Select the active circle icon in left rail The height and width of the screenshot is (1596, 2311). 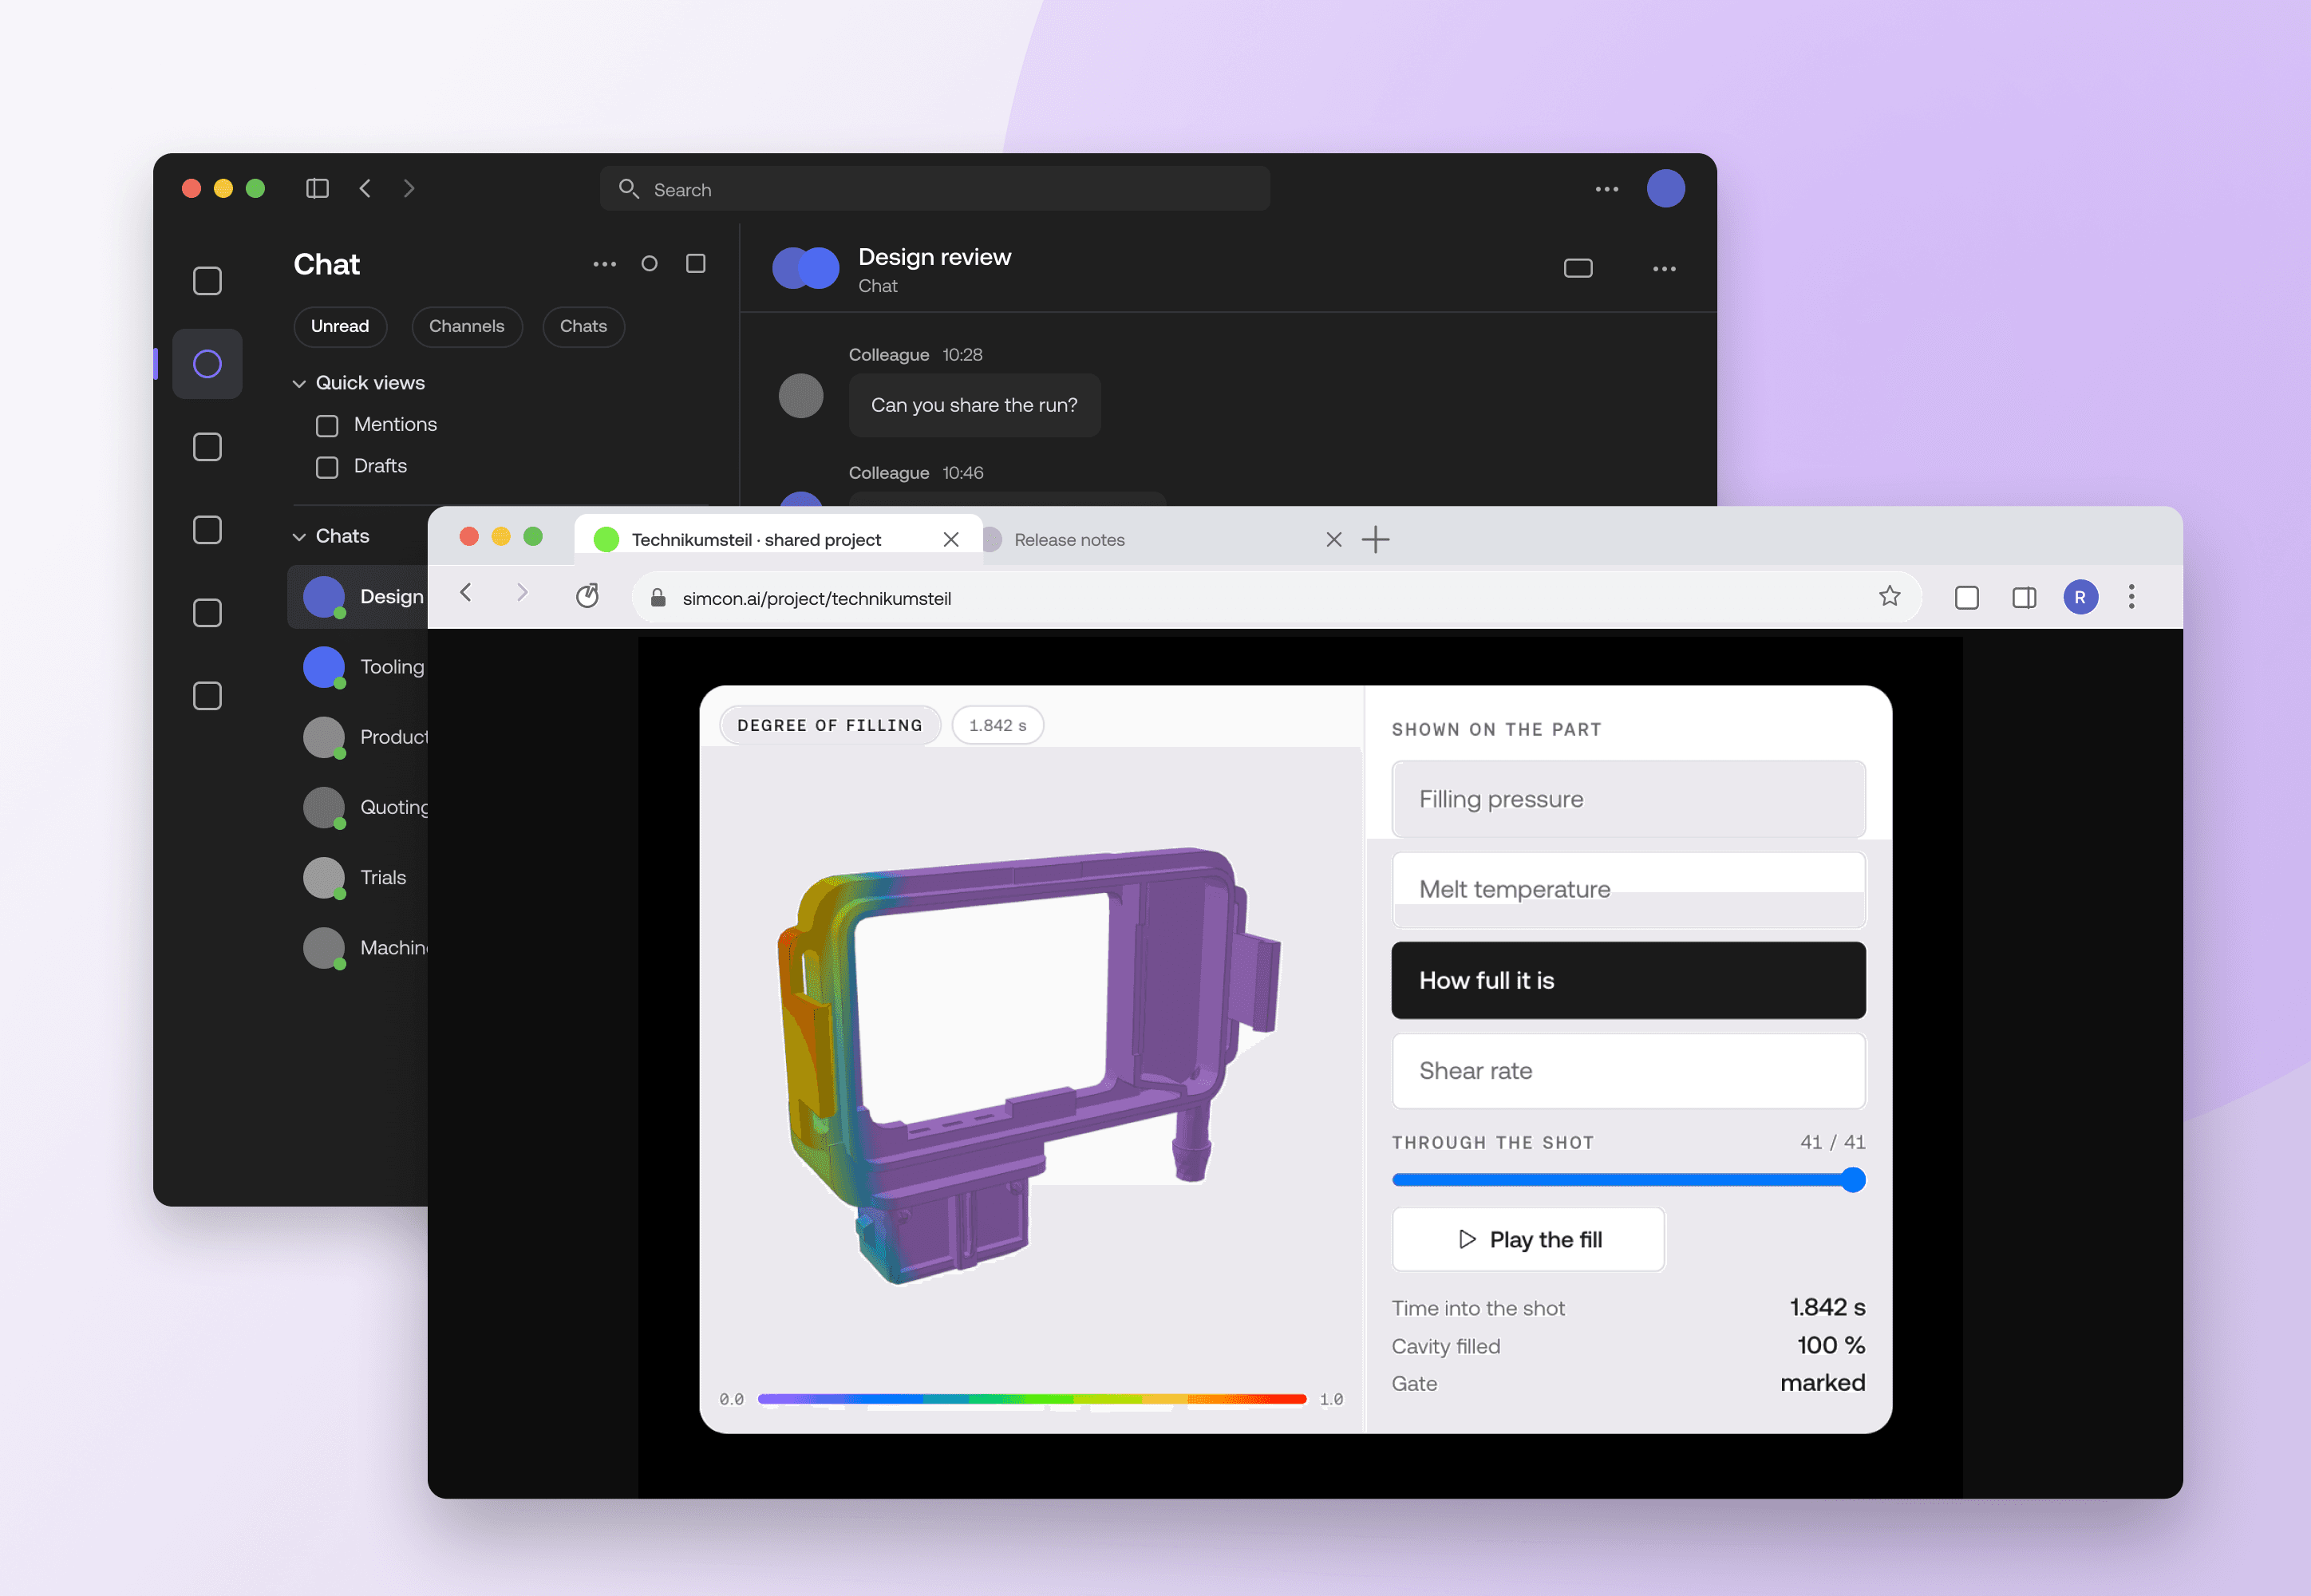tap(207, 364)
